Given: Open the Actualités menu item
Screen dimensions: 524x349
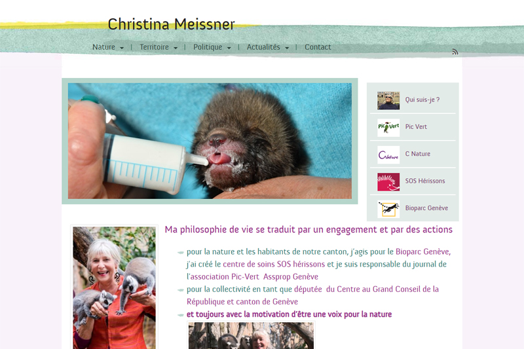Looking at the screenshot, I should [263, 47].
